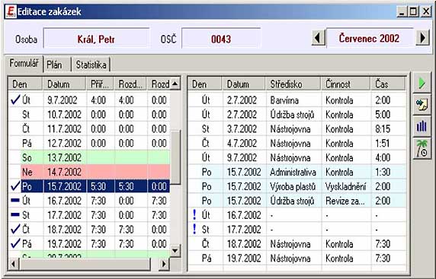This screenshot has height=279, width=436.
Task: Click the green play arrow icon
Action: coord(422,83)
